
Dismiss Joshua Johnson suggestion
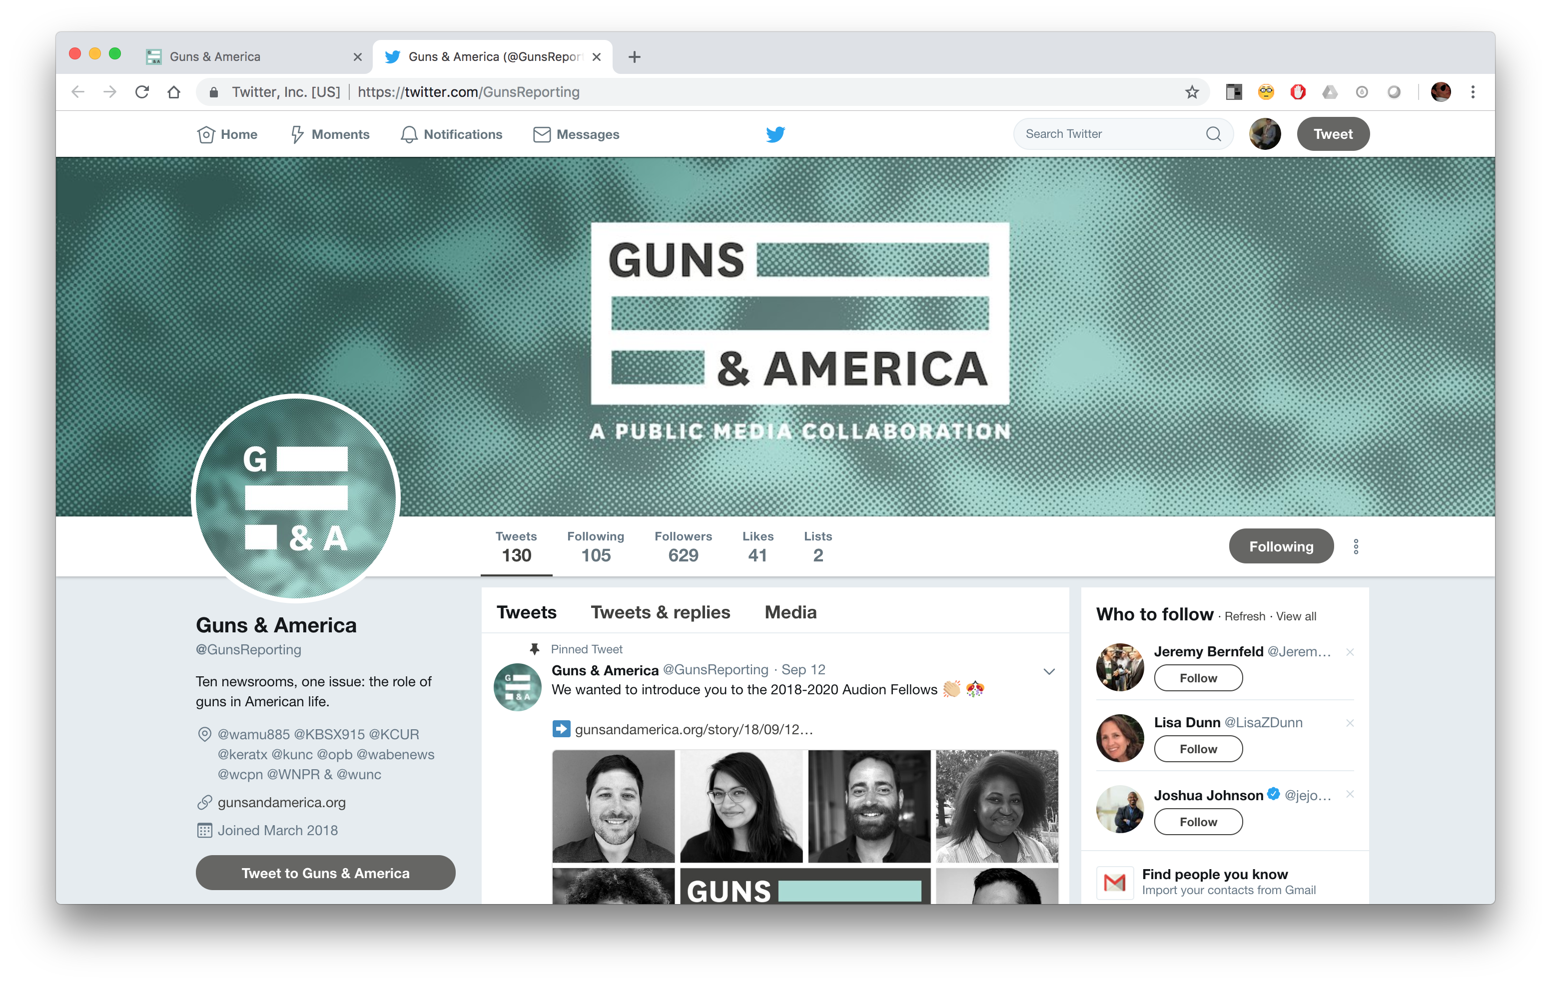[1350, 795]
